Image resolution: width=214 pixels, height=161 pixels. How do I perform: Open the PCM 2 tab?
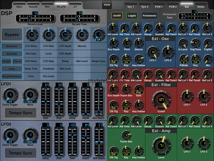(x=173, y=6)
